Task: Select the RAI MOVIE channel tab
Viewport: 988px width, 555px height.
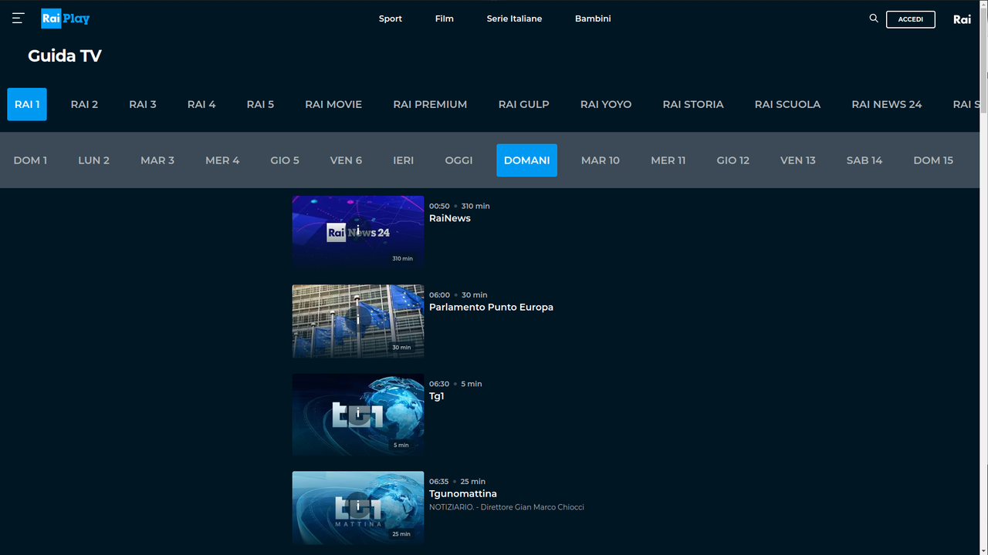Action: 333,104
